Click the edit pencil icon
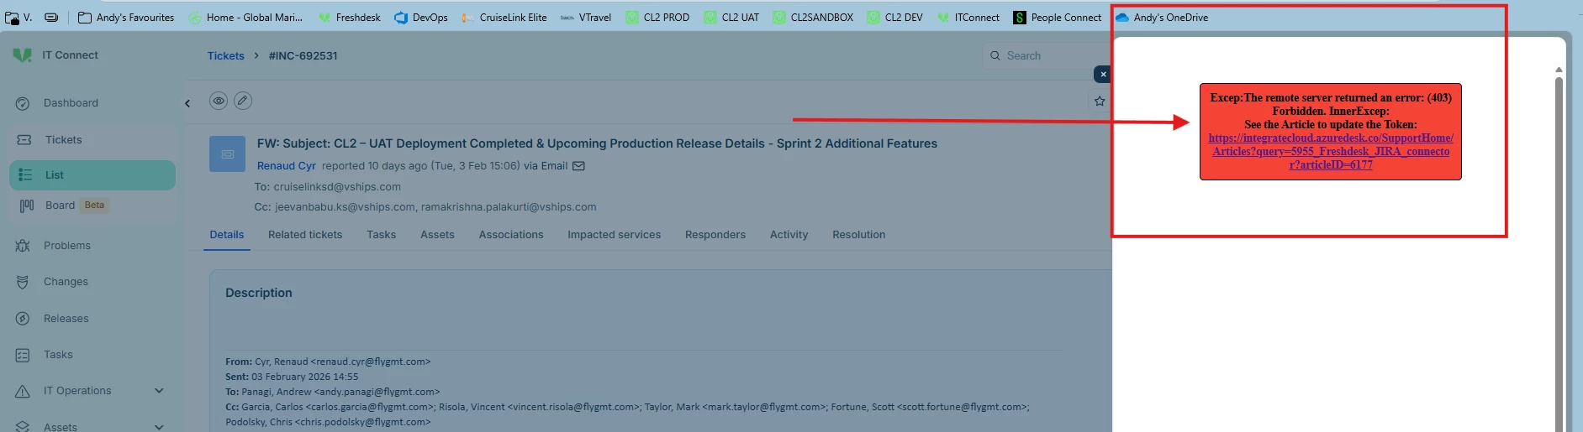Viewport: 1583px width, 432px height. click(x=243, y=101)
